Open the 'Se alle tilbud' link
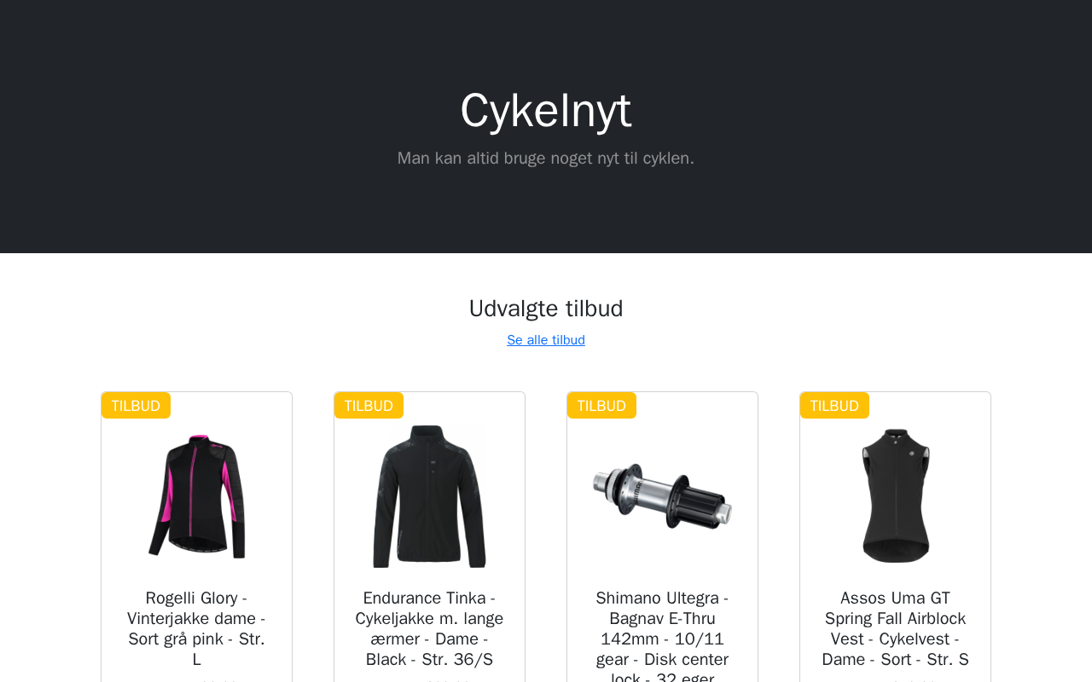The image size is (1092, 682). coord(546,340)
